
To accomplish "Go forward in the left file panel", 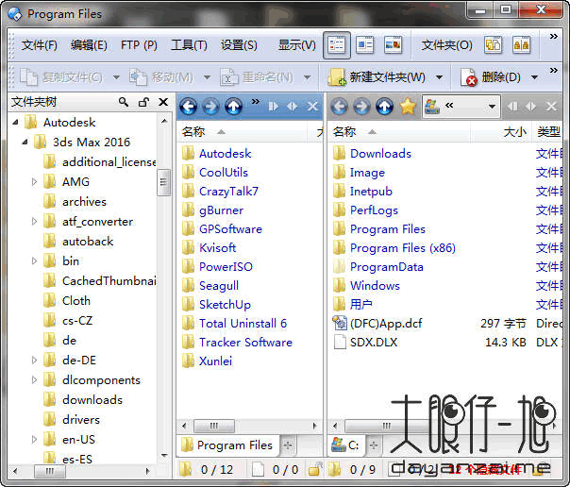I will click(210, 107).
